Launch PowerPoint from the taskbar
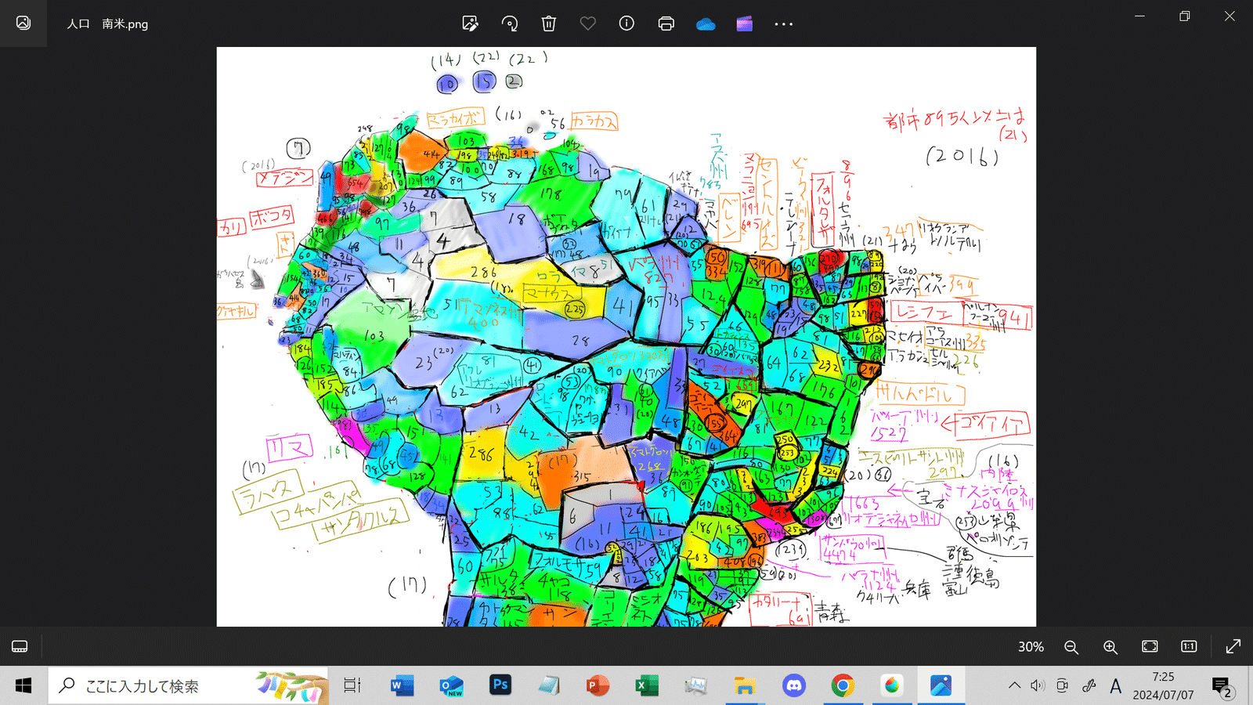 click(x=598, y=686)
